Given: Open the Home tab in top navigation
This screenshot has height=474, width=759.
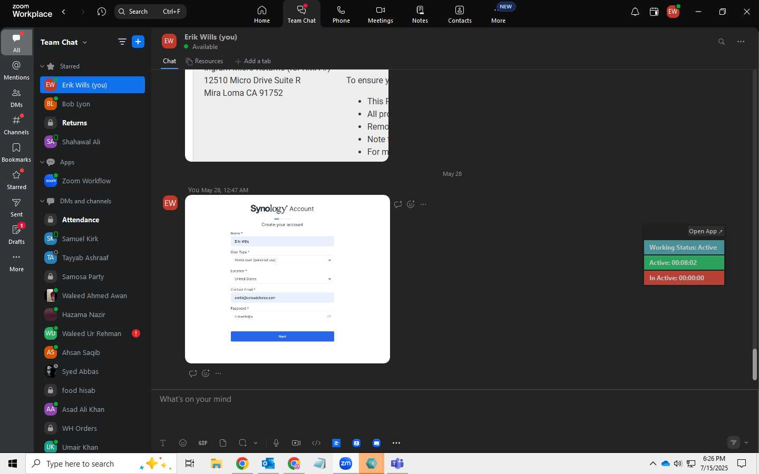Looking at the screenshot, I should click(262, 14).
